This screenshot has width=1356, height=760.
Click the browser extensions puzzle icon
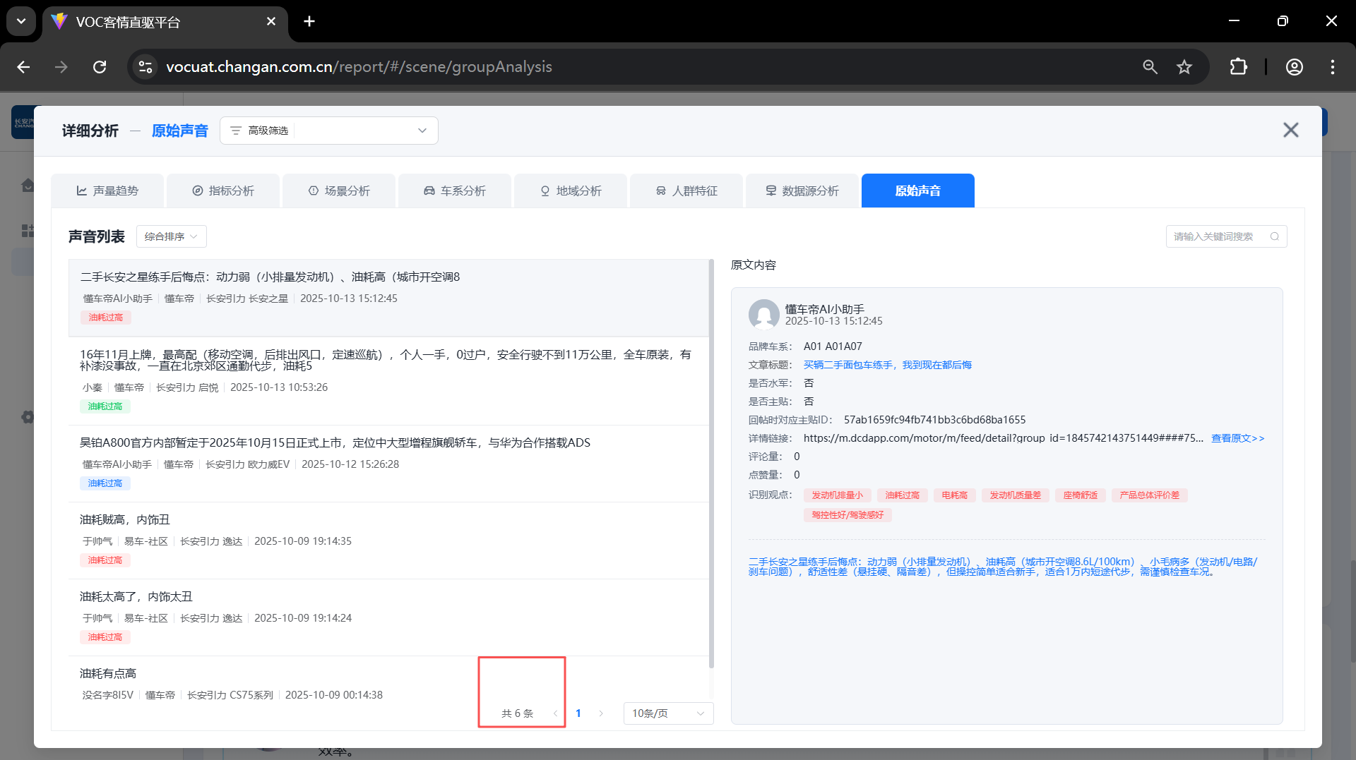tap(1238, 67)
